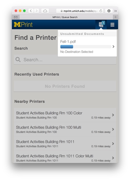The height and width of the screenshot is (180, 130).
Task: Expand the toolbar overflow double-chevron
Action: coord(115,11)
